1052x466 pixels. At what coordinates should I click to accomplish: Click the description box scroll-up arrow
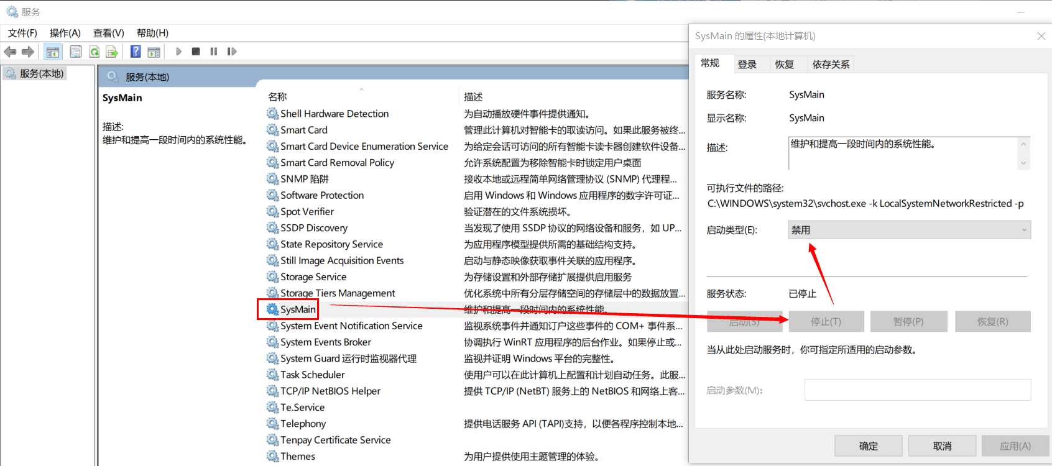coord(1023,144)
